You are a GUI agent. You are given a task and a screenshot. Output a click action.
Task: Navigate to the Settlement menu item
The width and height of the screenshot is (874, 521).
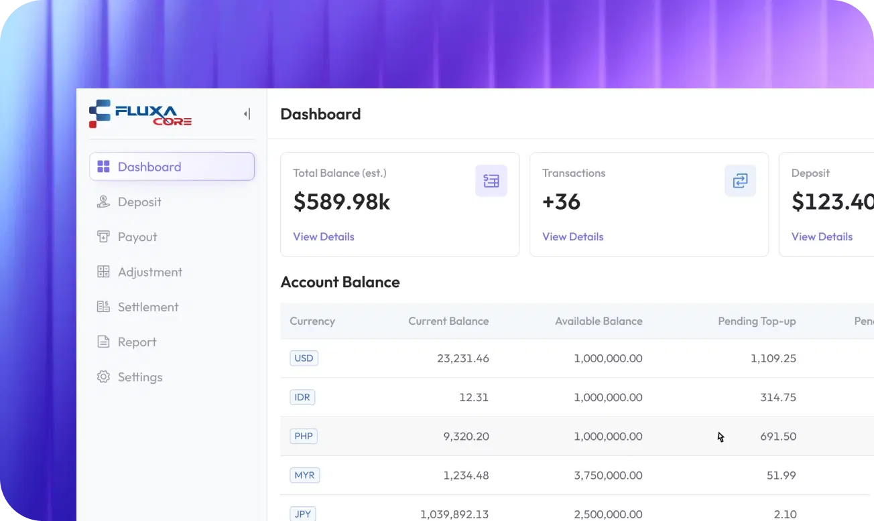click(172, 307)
